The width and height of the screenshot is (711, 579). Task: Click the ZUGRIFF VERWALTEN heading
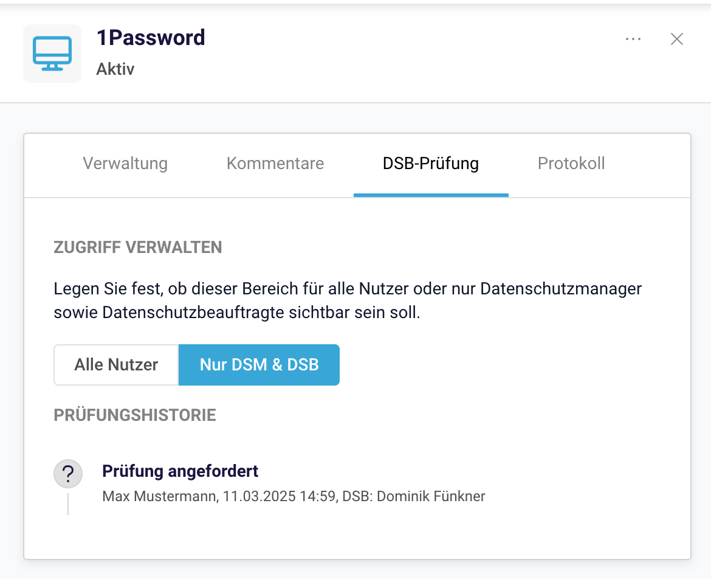pyautogui.click(x=138, y=248)
